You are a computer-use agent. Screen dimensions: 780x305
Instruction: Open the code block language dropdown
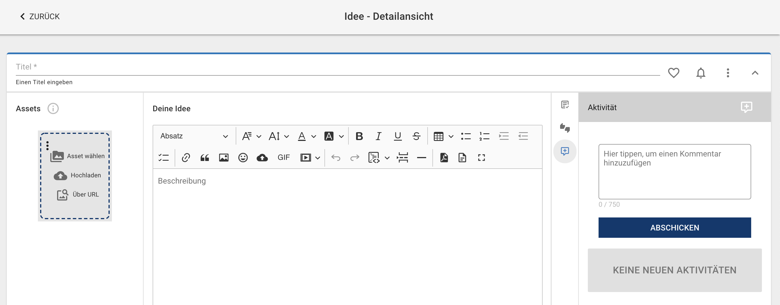387,158
